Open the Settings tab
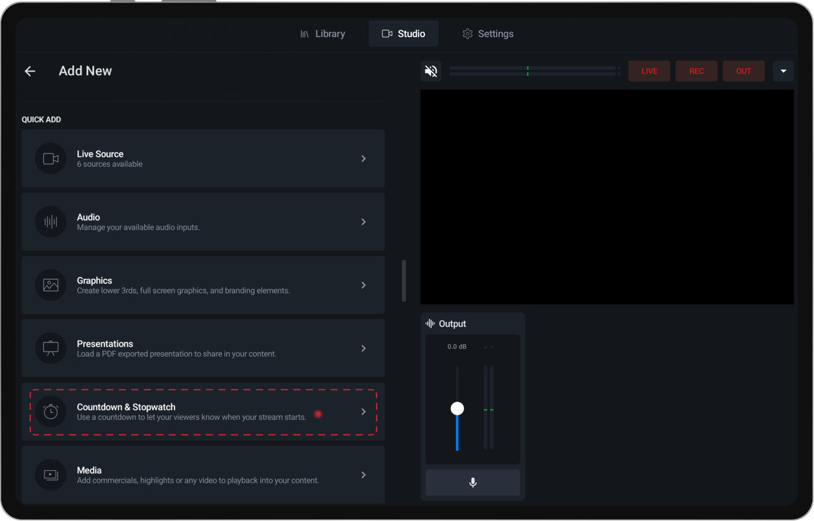This screenshot has width=814, height=521. point(488,33)
